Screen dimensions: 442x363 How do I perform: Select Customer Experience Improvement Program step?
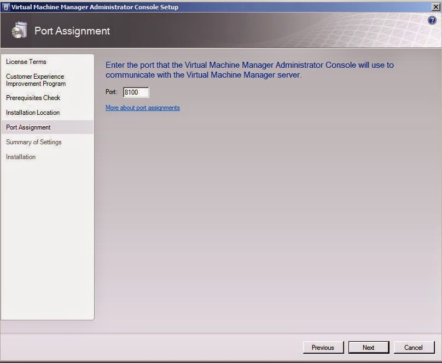tap(36, 80)
